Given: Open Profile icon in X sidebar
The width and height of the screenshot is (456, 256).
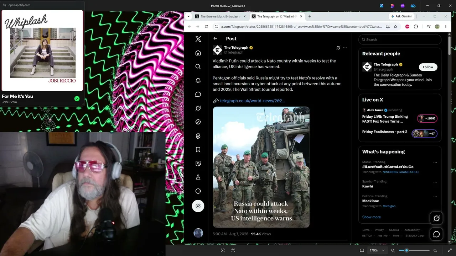Looking at the screenshot, I should point(198,177).
